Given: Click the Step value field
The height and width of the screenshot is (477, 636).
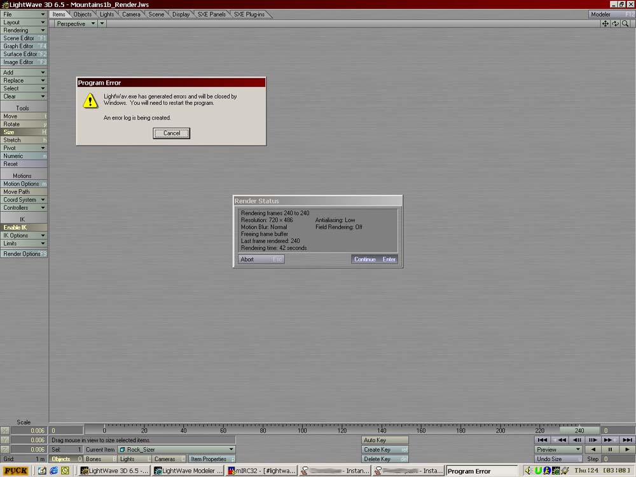Looking at the screenshot, I should [619, 459].
